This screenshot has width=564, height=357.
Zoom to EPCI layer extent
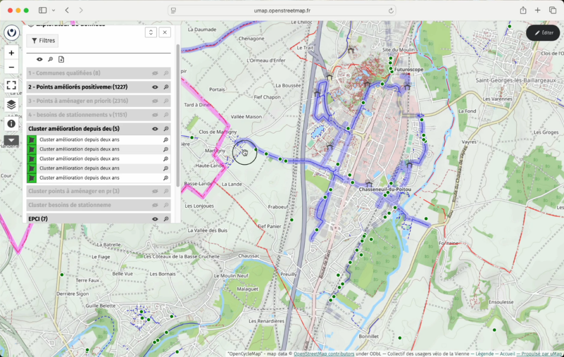point(166,219)
